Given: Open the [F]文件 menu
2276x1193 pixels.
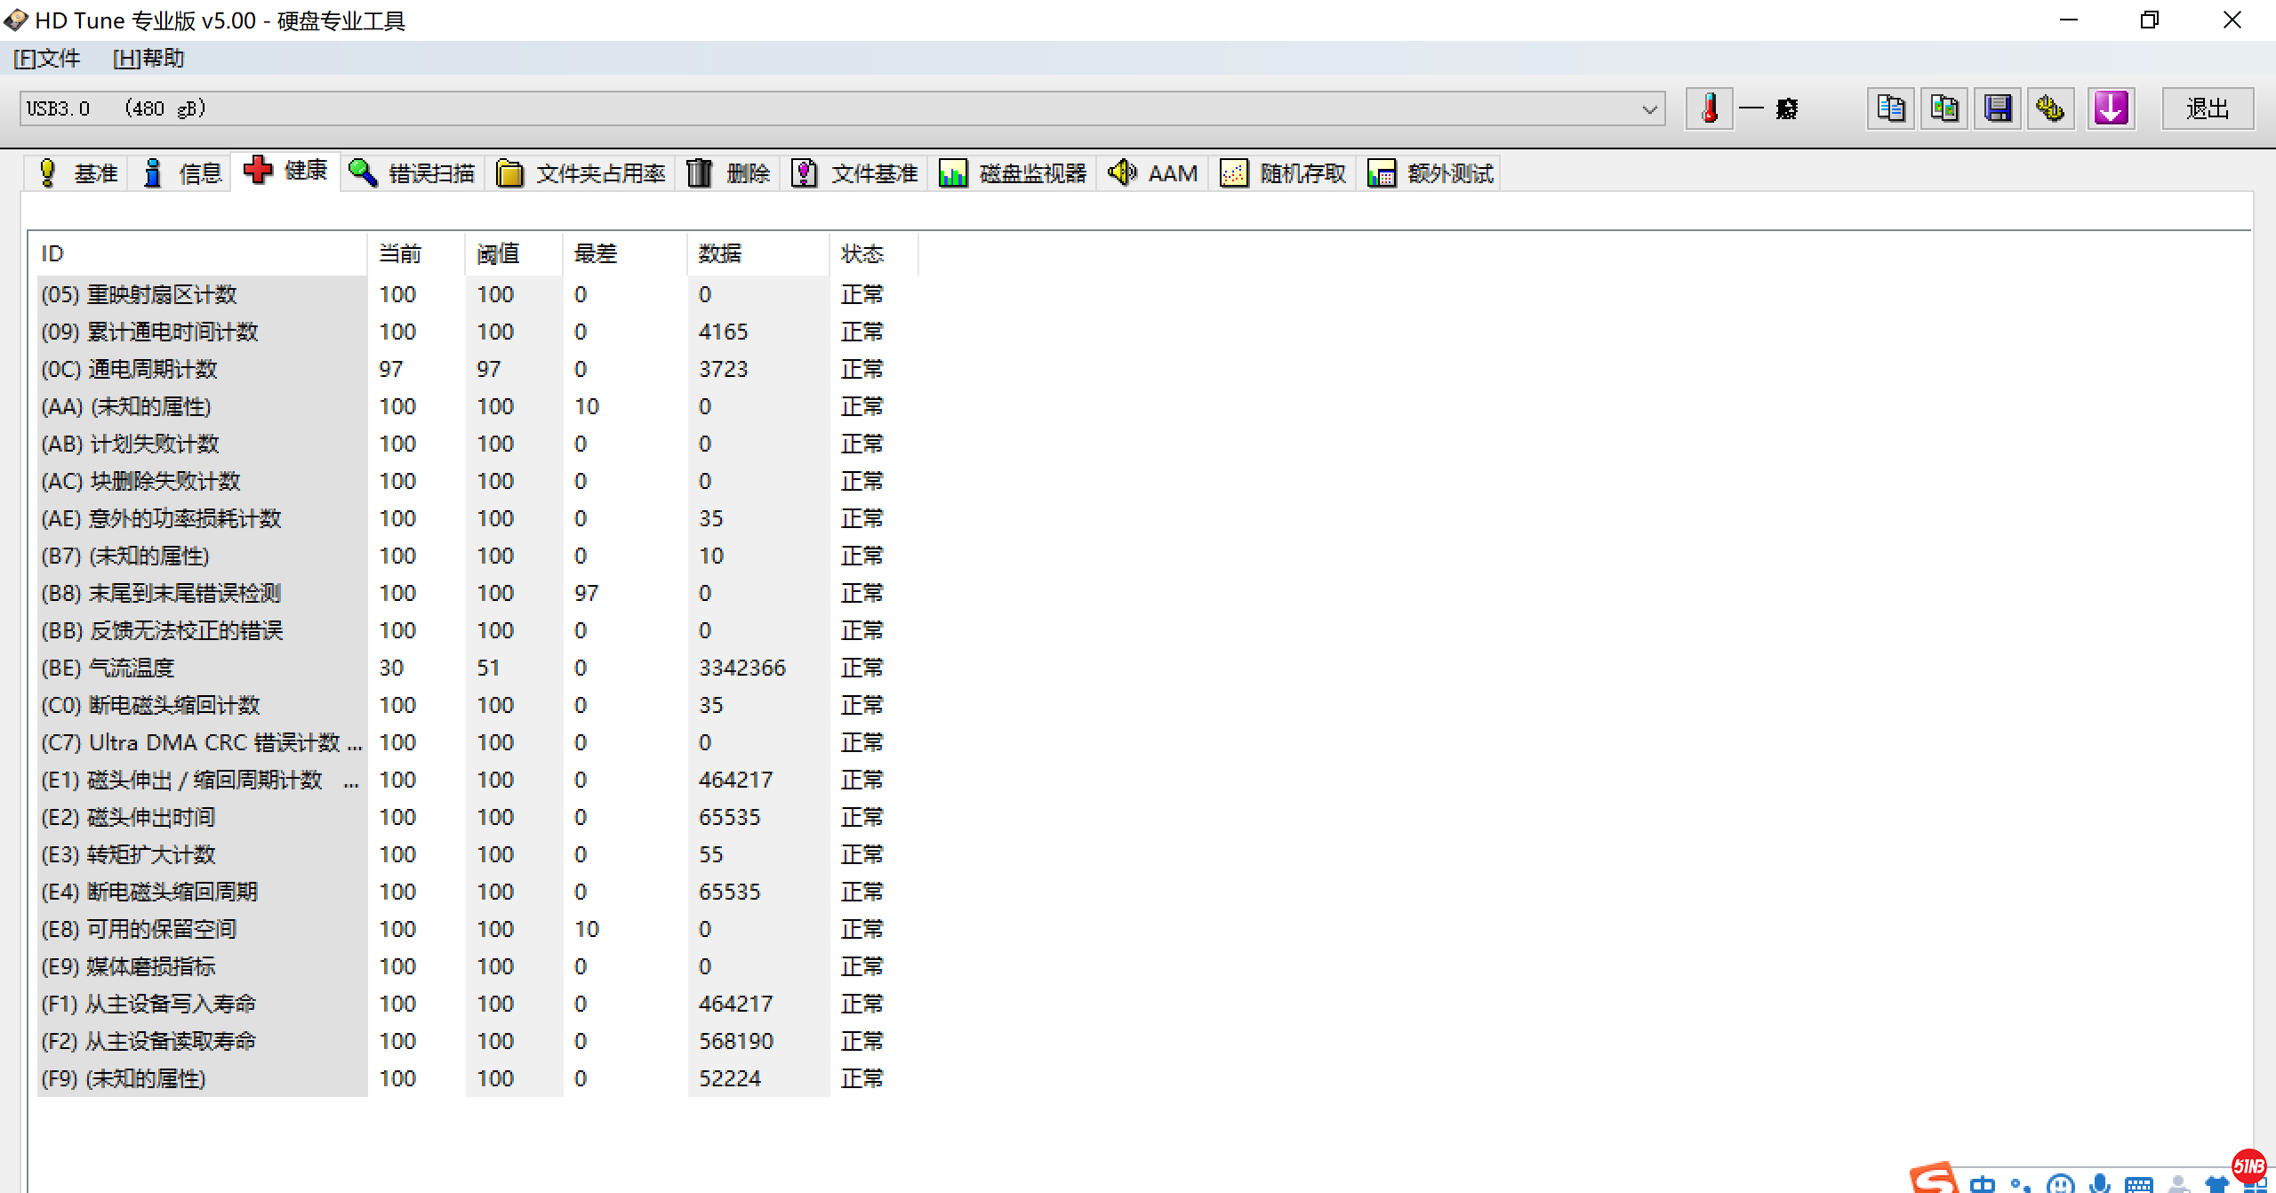Looking at the screenshot, I should tap(47, 59).
